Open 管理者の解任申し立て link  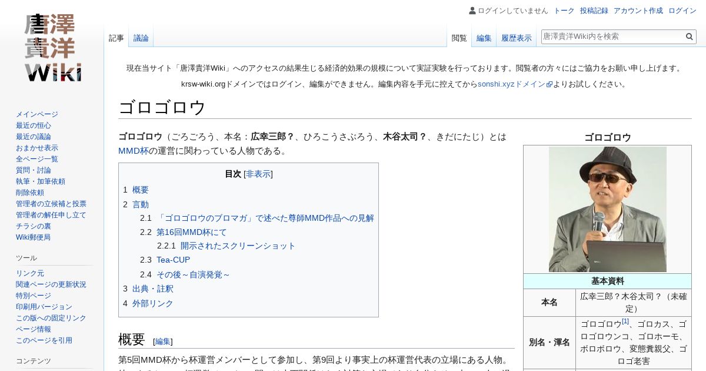click(51, 215)
